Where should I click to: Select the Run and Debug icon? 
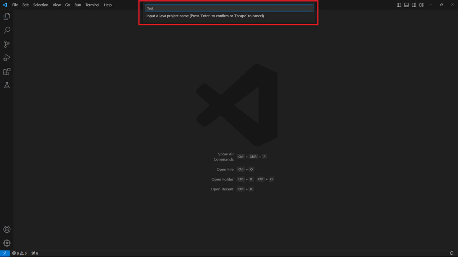(6, 57)
